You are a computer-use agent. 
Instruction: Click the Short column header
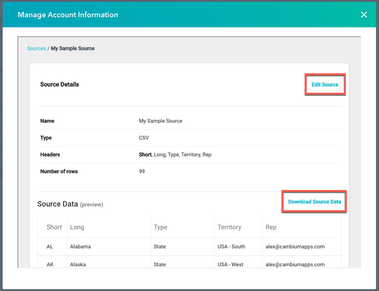(54, 227)
